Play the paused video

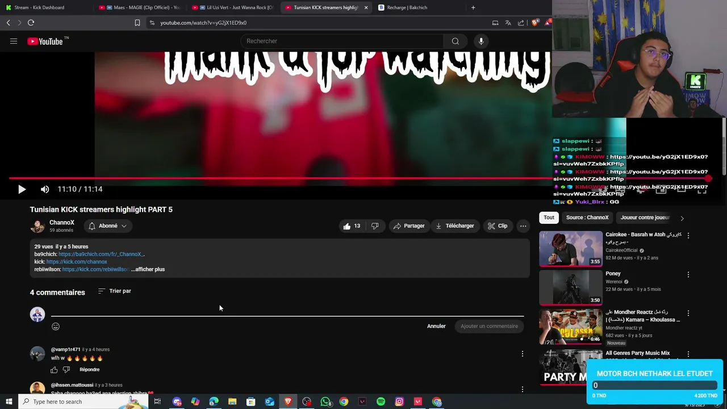click(x=22, y=189)
